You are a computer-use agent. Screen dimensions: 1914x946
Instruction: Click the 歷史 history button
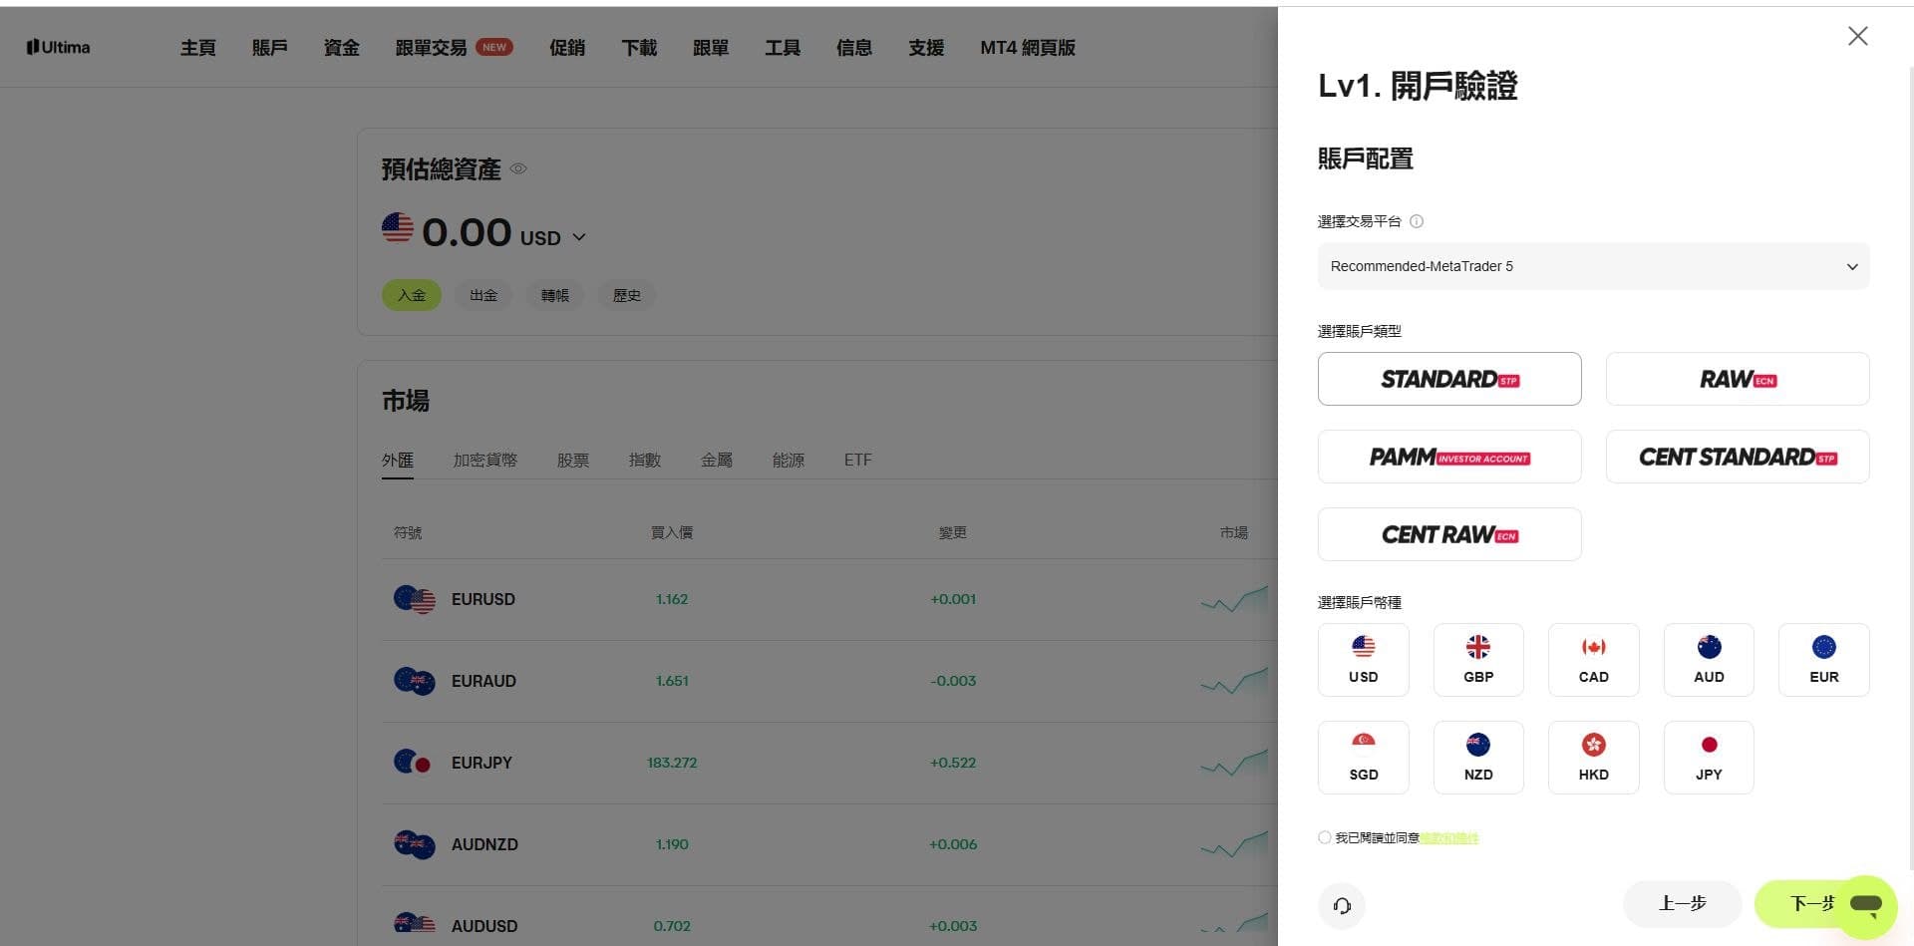click(627, 295)
